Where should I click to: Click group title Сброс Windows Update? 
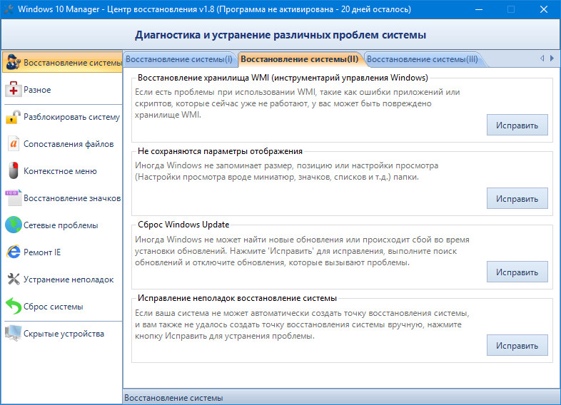pyautogui.click(x=183, y=225)
